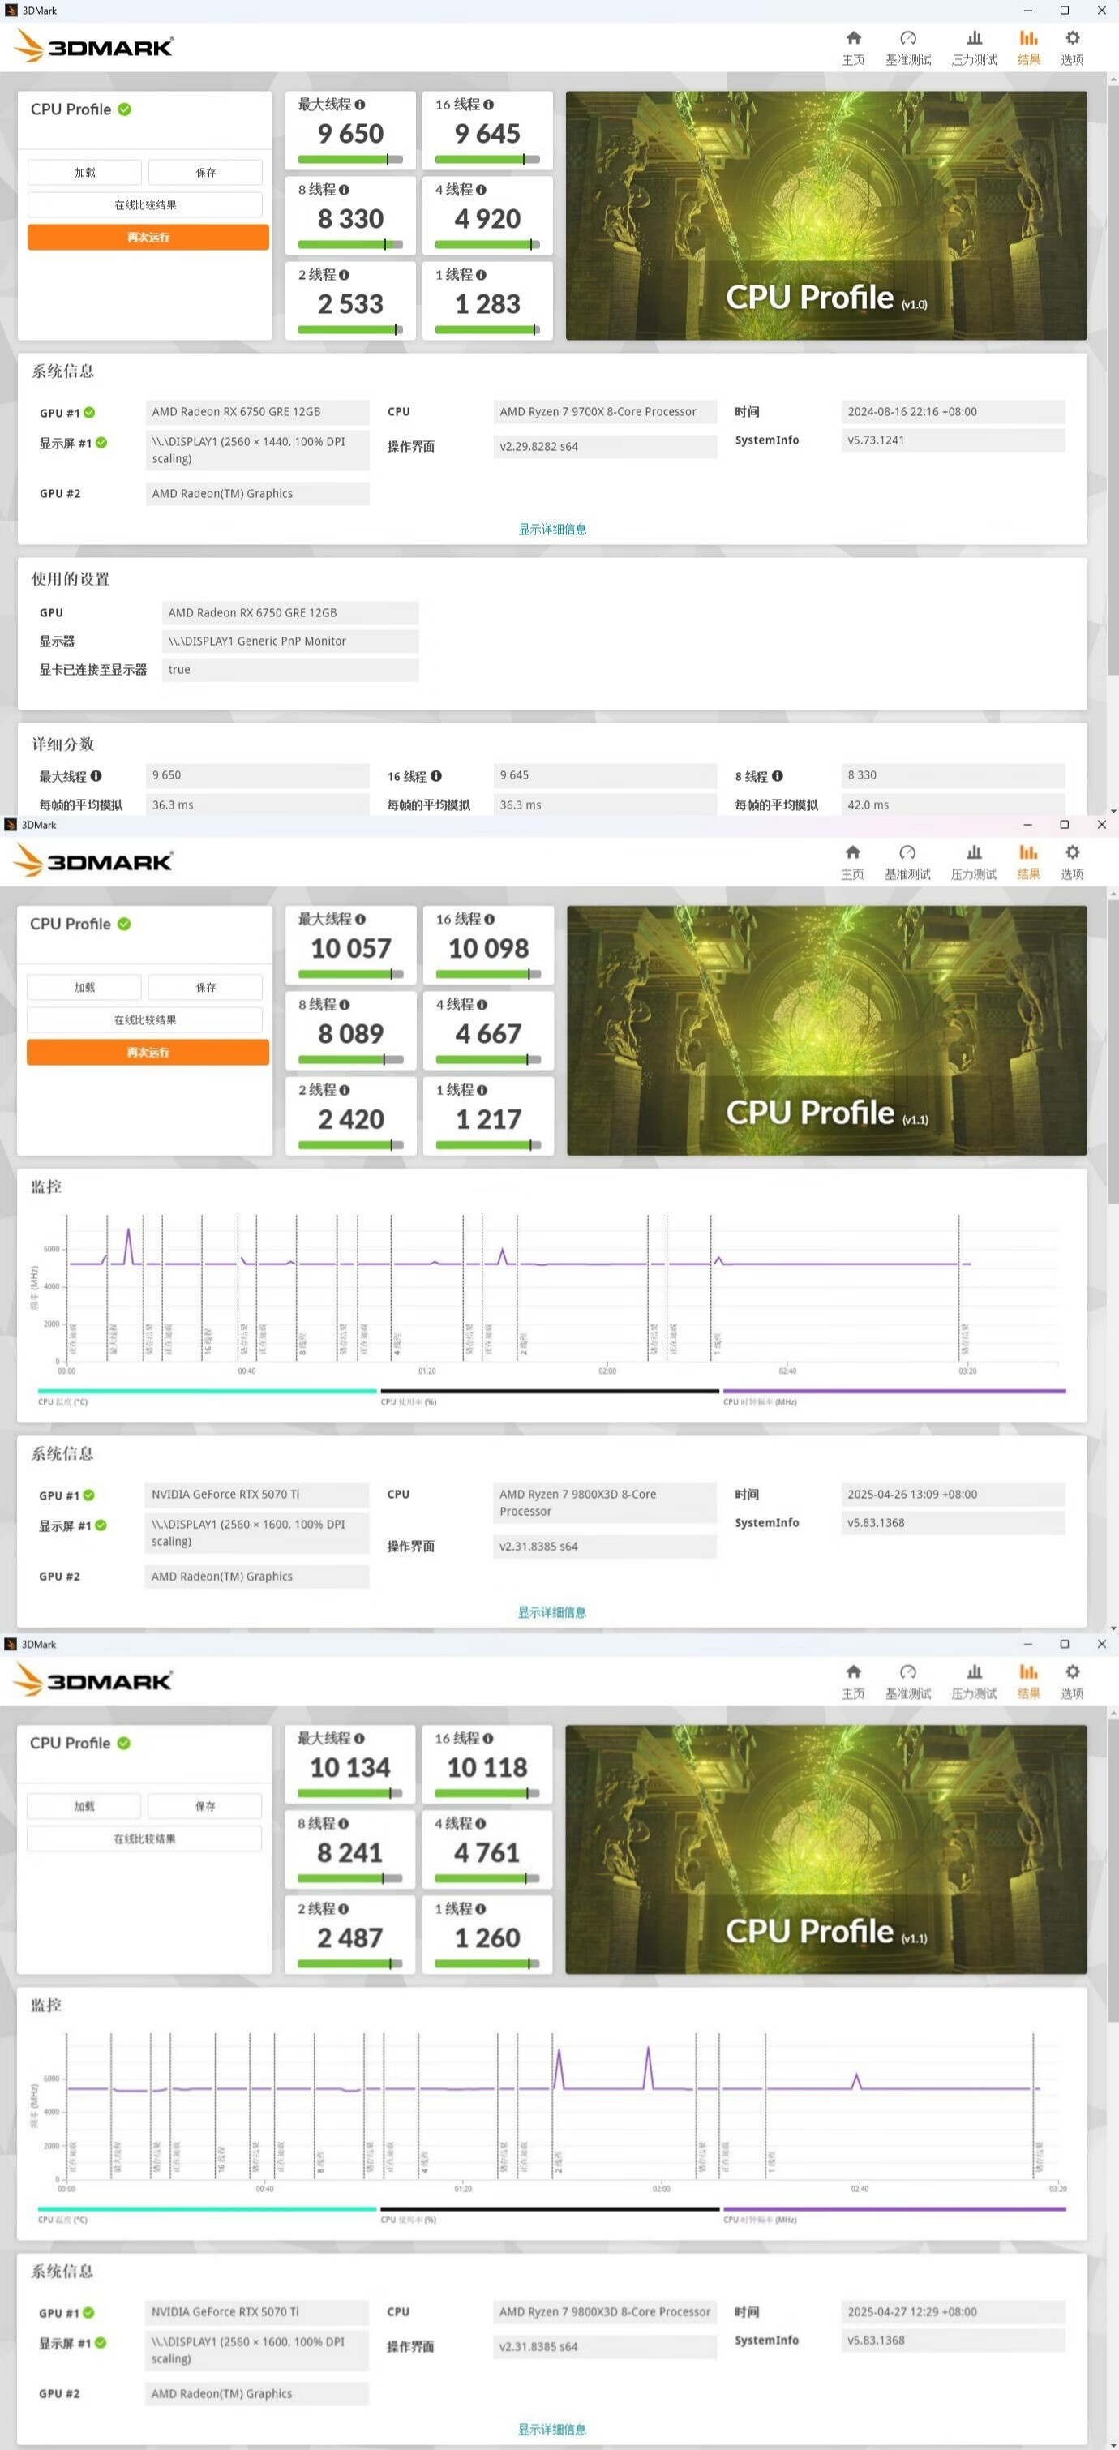Click CPU 温度 (°C) legend in bottom window
Viewport: 1119px width, 2450px height.
(62, 2220)
